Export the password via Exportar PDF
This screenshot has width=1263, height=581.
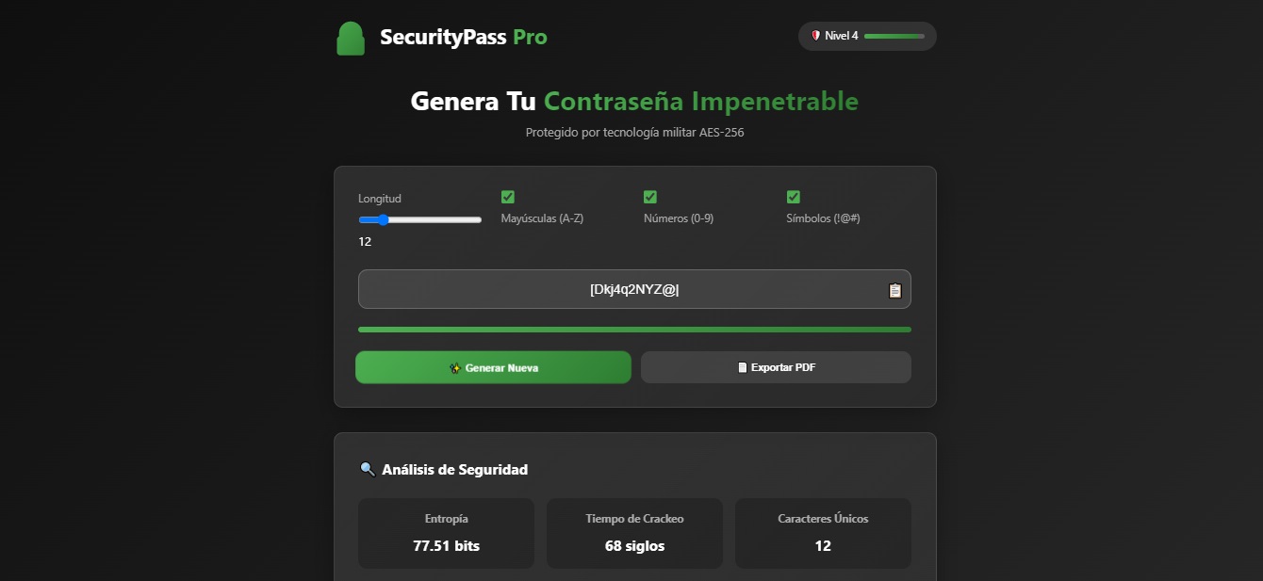tap(776, 367)
